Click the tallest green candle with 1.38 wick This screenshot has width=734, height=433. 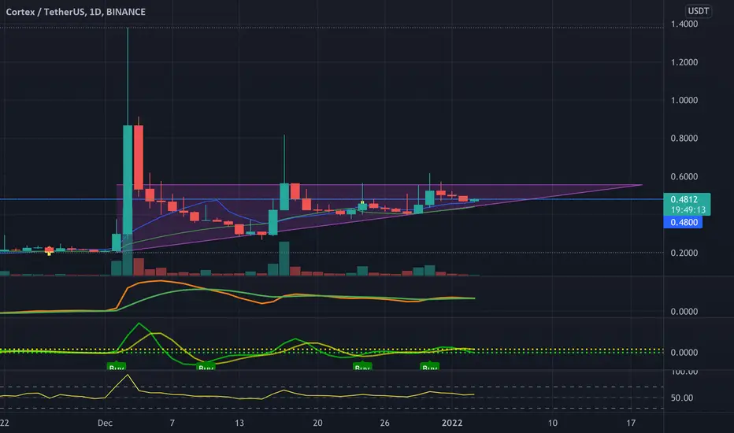(128, 179)
